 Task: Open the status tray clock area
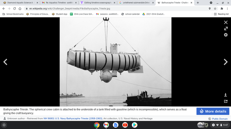[220, 125]
